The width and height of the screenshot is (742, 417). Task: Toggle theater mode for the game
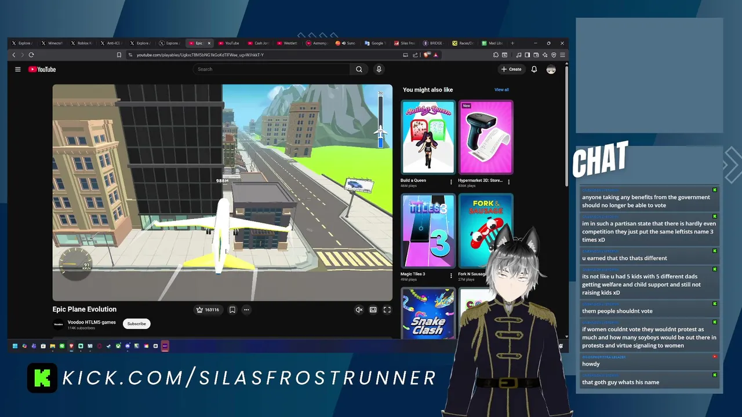pyautogui.click(x=373, y=310)
